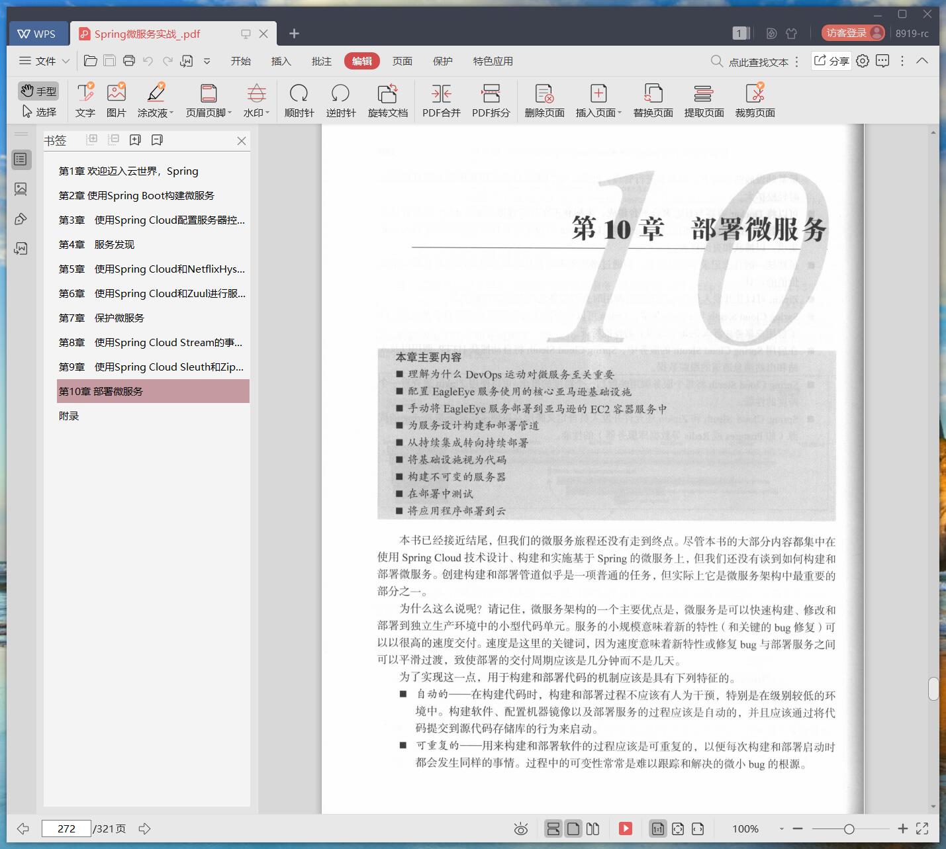Toggle continuous scrolling view

click(x=553, y=828)
